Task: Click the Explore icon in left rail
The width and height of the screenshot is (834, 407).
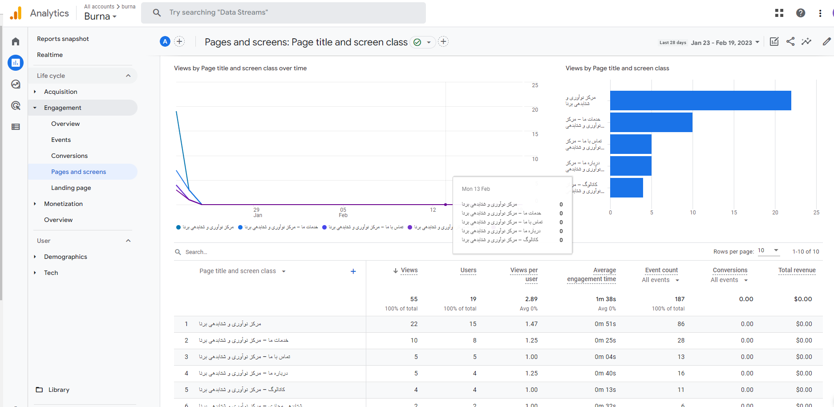Action: point(16,84)
